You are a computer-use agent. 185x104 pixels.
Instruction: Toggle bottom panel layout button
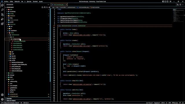click(x=165, y=1)
